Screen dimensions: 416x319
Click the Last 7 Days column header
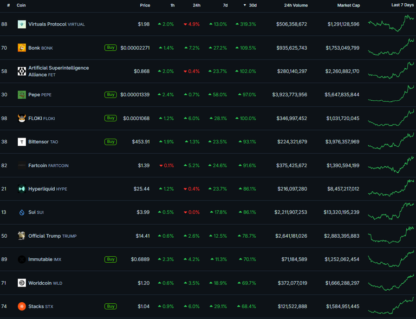tap(402, 5)
